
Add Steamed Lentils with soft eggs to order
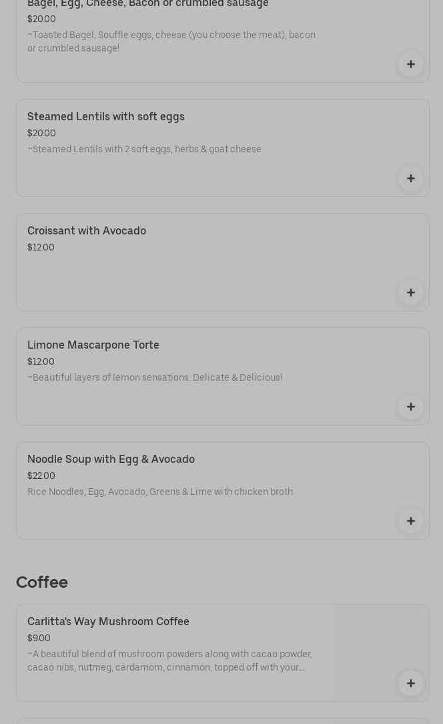(x=410, y=178)
